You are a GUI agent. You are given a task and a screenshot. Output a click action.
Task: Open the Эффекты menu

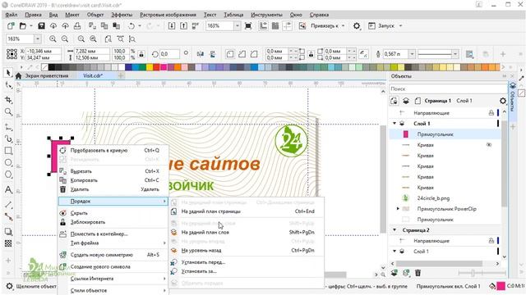[122, 15]
